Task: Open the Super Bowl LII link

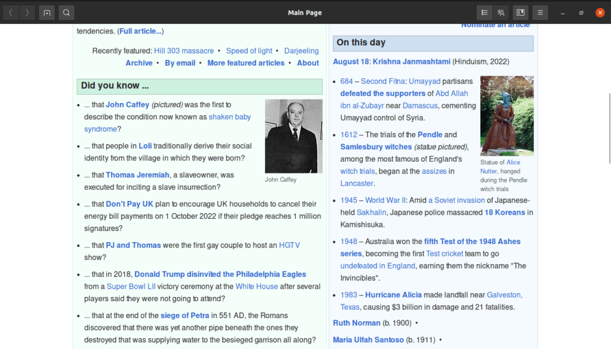Action: tap(131, 287)
